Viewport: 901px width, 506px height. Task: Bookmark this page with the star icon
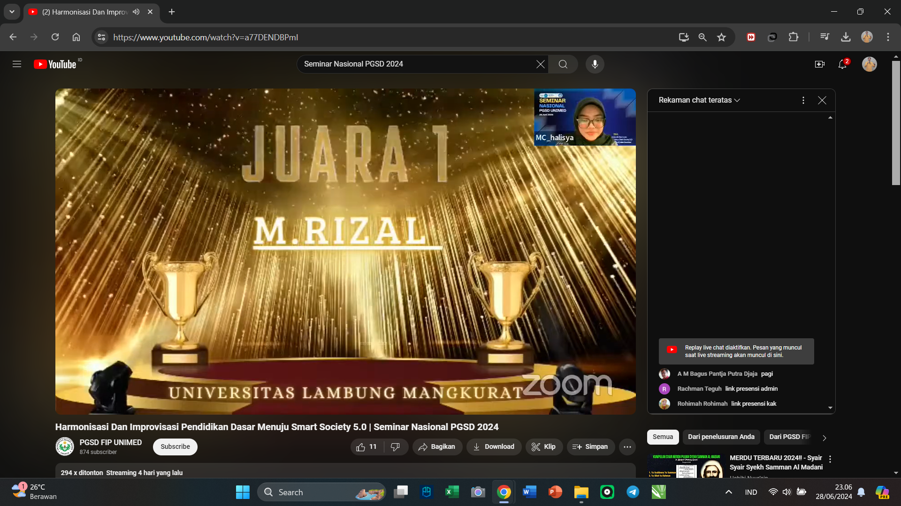pos(722,37)
